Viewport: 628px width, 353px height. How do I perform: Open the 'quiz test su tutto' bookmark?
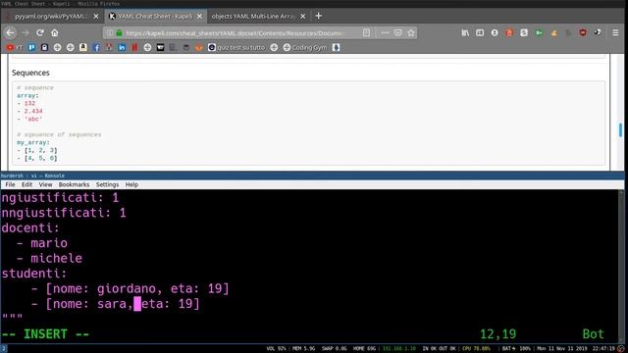click(x=236, y=48)
